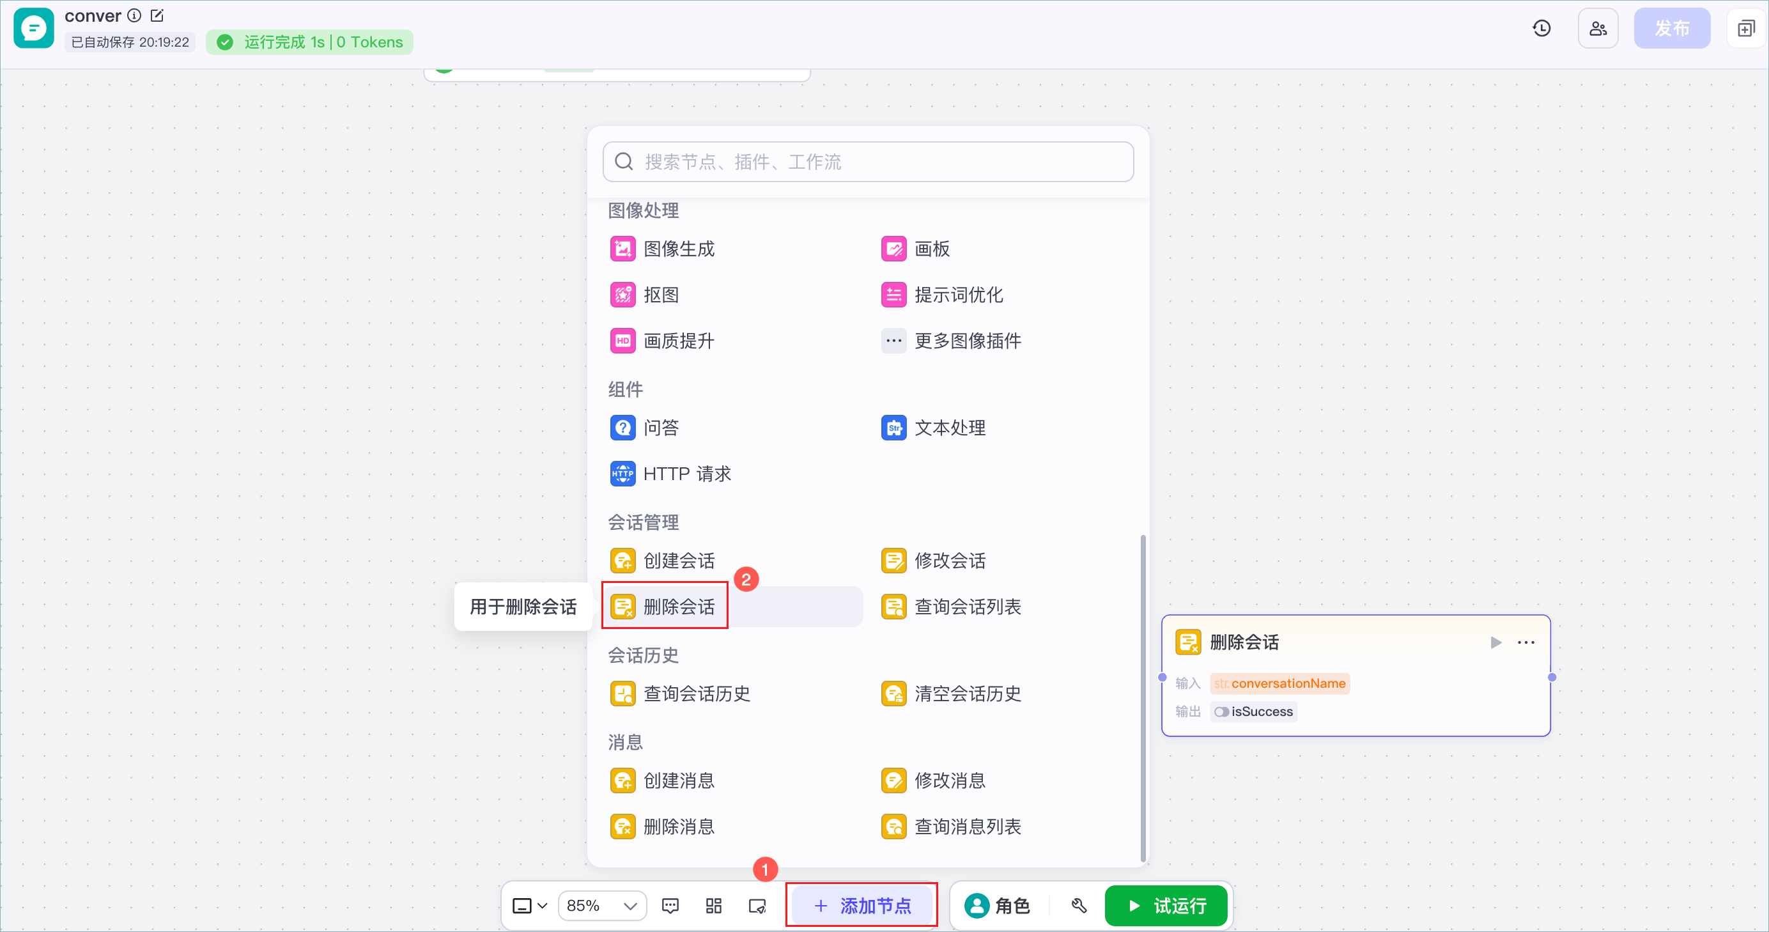Image resolution: width=1769 pixels, height=932 pixels.
Task: Open the debug wrench icon near 角色
Action: coord(1079,906)
